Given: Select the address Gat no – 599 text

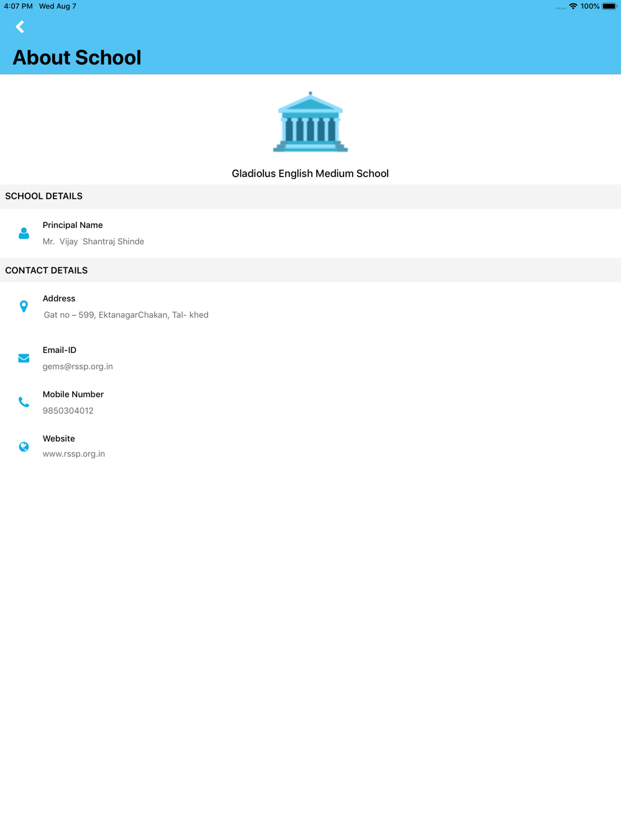Looking at the screenshot, I should click(126, 314).
